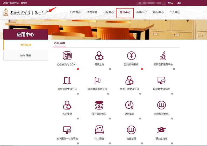The height and width of the screenshot is (146, 207).
Task: Open the 个人云盘 cloud drive icon
Action: [x=99, y=130]
